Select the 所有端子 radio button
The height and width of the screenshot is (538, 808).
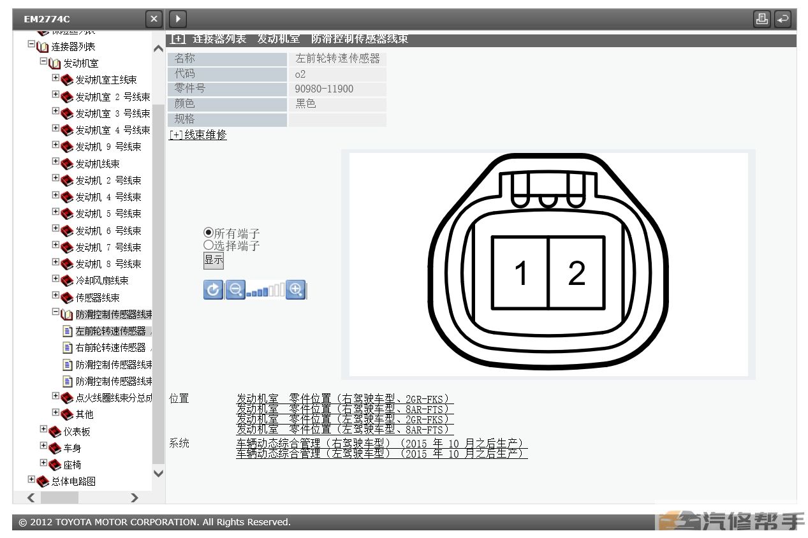click(208, 233)
